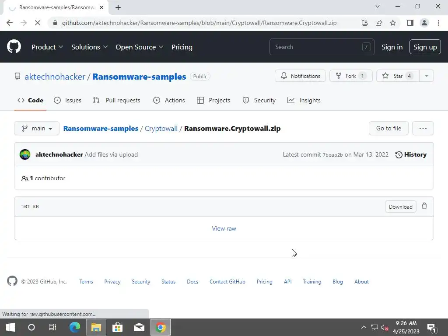Viewport: 448px width, 336px height.
Task: Click the Go to file button
Action: (388, 128)
